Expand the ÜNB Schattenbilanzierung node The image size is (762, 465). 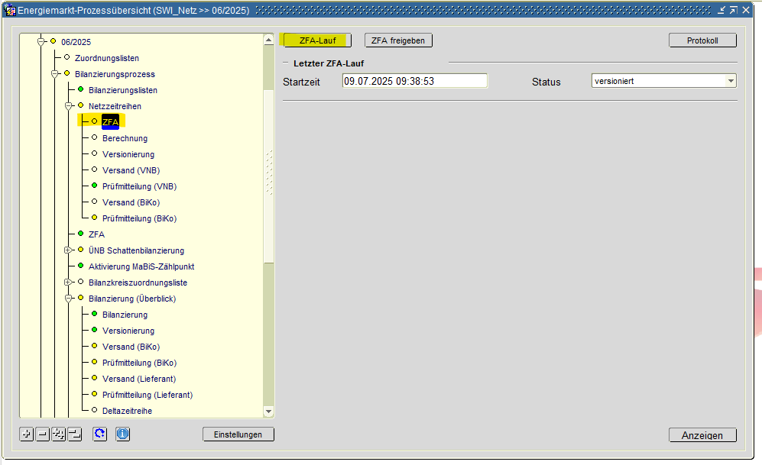(69, 250)
